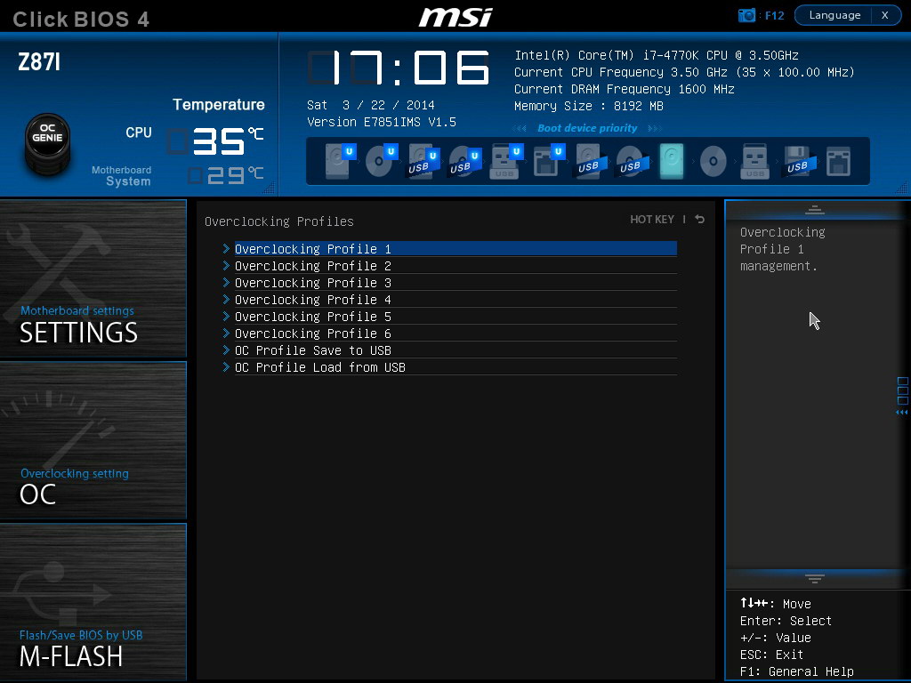Open the M-FLASH BIOS flash panel
The image size is (911, 683).
(x=93, y=602)
